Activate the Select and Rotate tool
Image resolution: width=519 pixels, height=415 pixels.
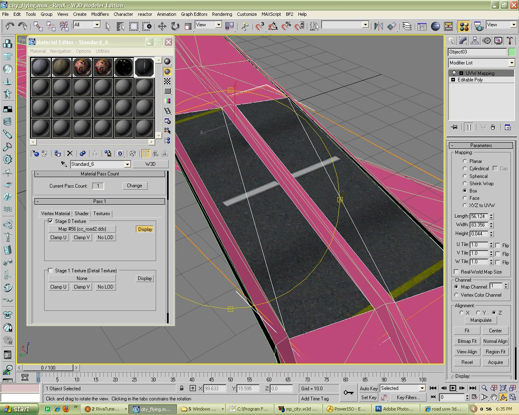tap(175, 26)
